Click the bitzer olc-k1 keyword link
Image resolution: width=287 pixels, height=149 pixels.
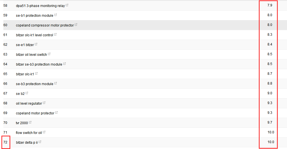pos(25,74)
